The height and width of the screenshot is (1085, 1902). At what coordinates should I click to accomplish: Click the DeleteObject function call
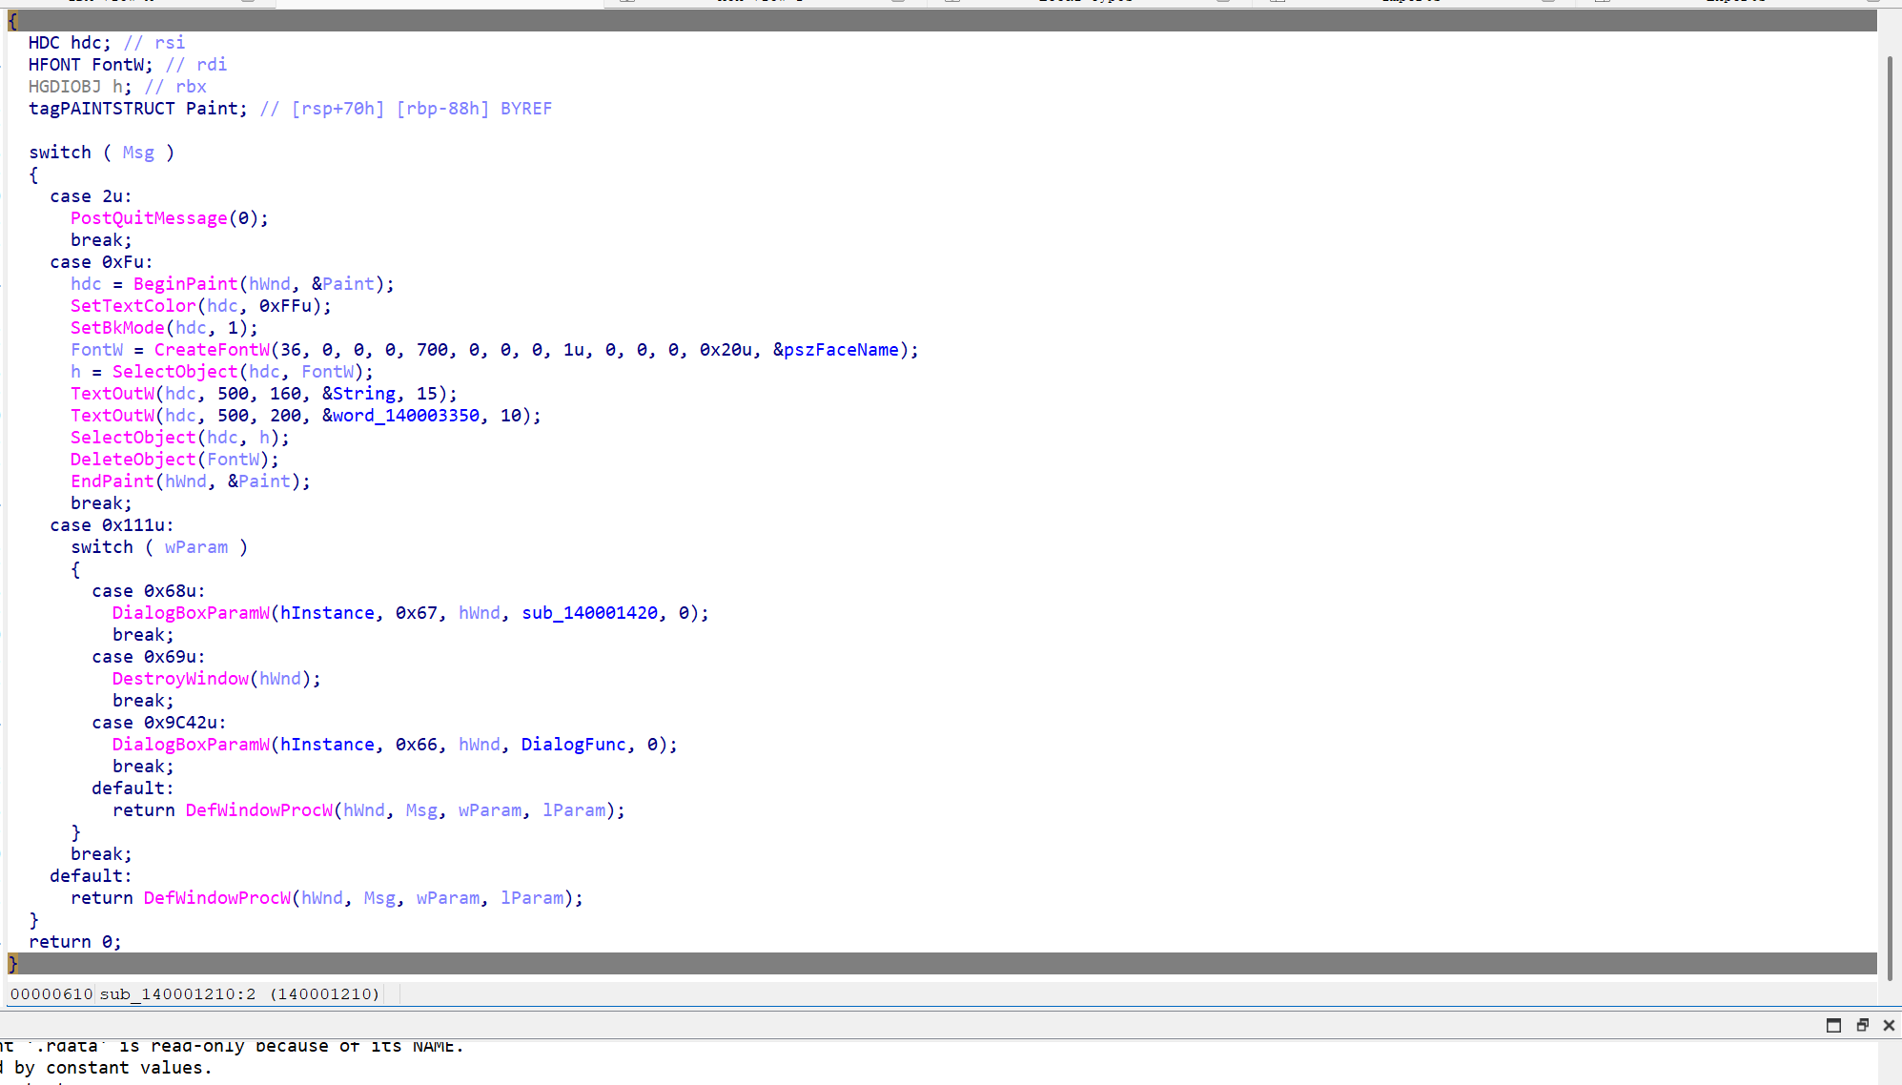click(133, 460)
